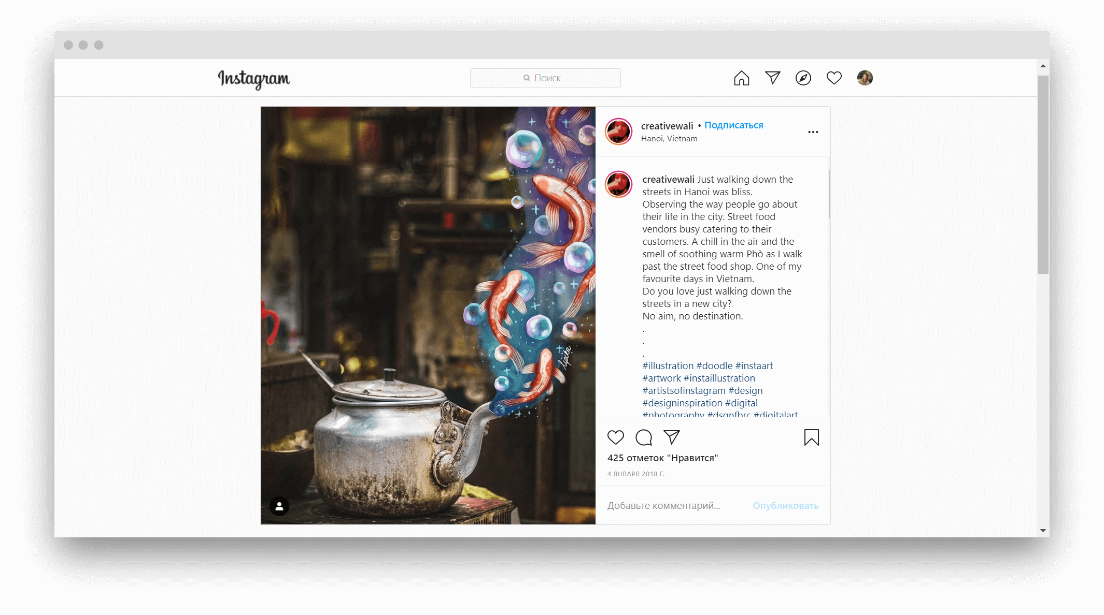Open the #artistsofinstagram hashtag
The height and width of the screenshot is (615, 1104).
tap(684, 391)
